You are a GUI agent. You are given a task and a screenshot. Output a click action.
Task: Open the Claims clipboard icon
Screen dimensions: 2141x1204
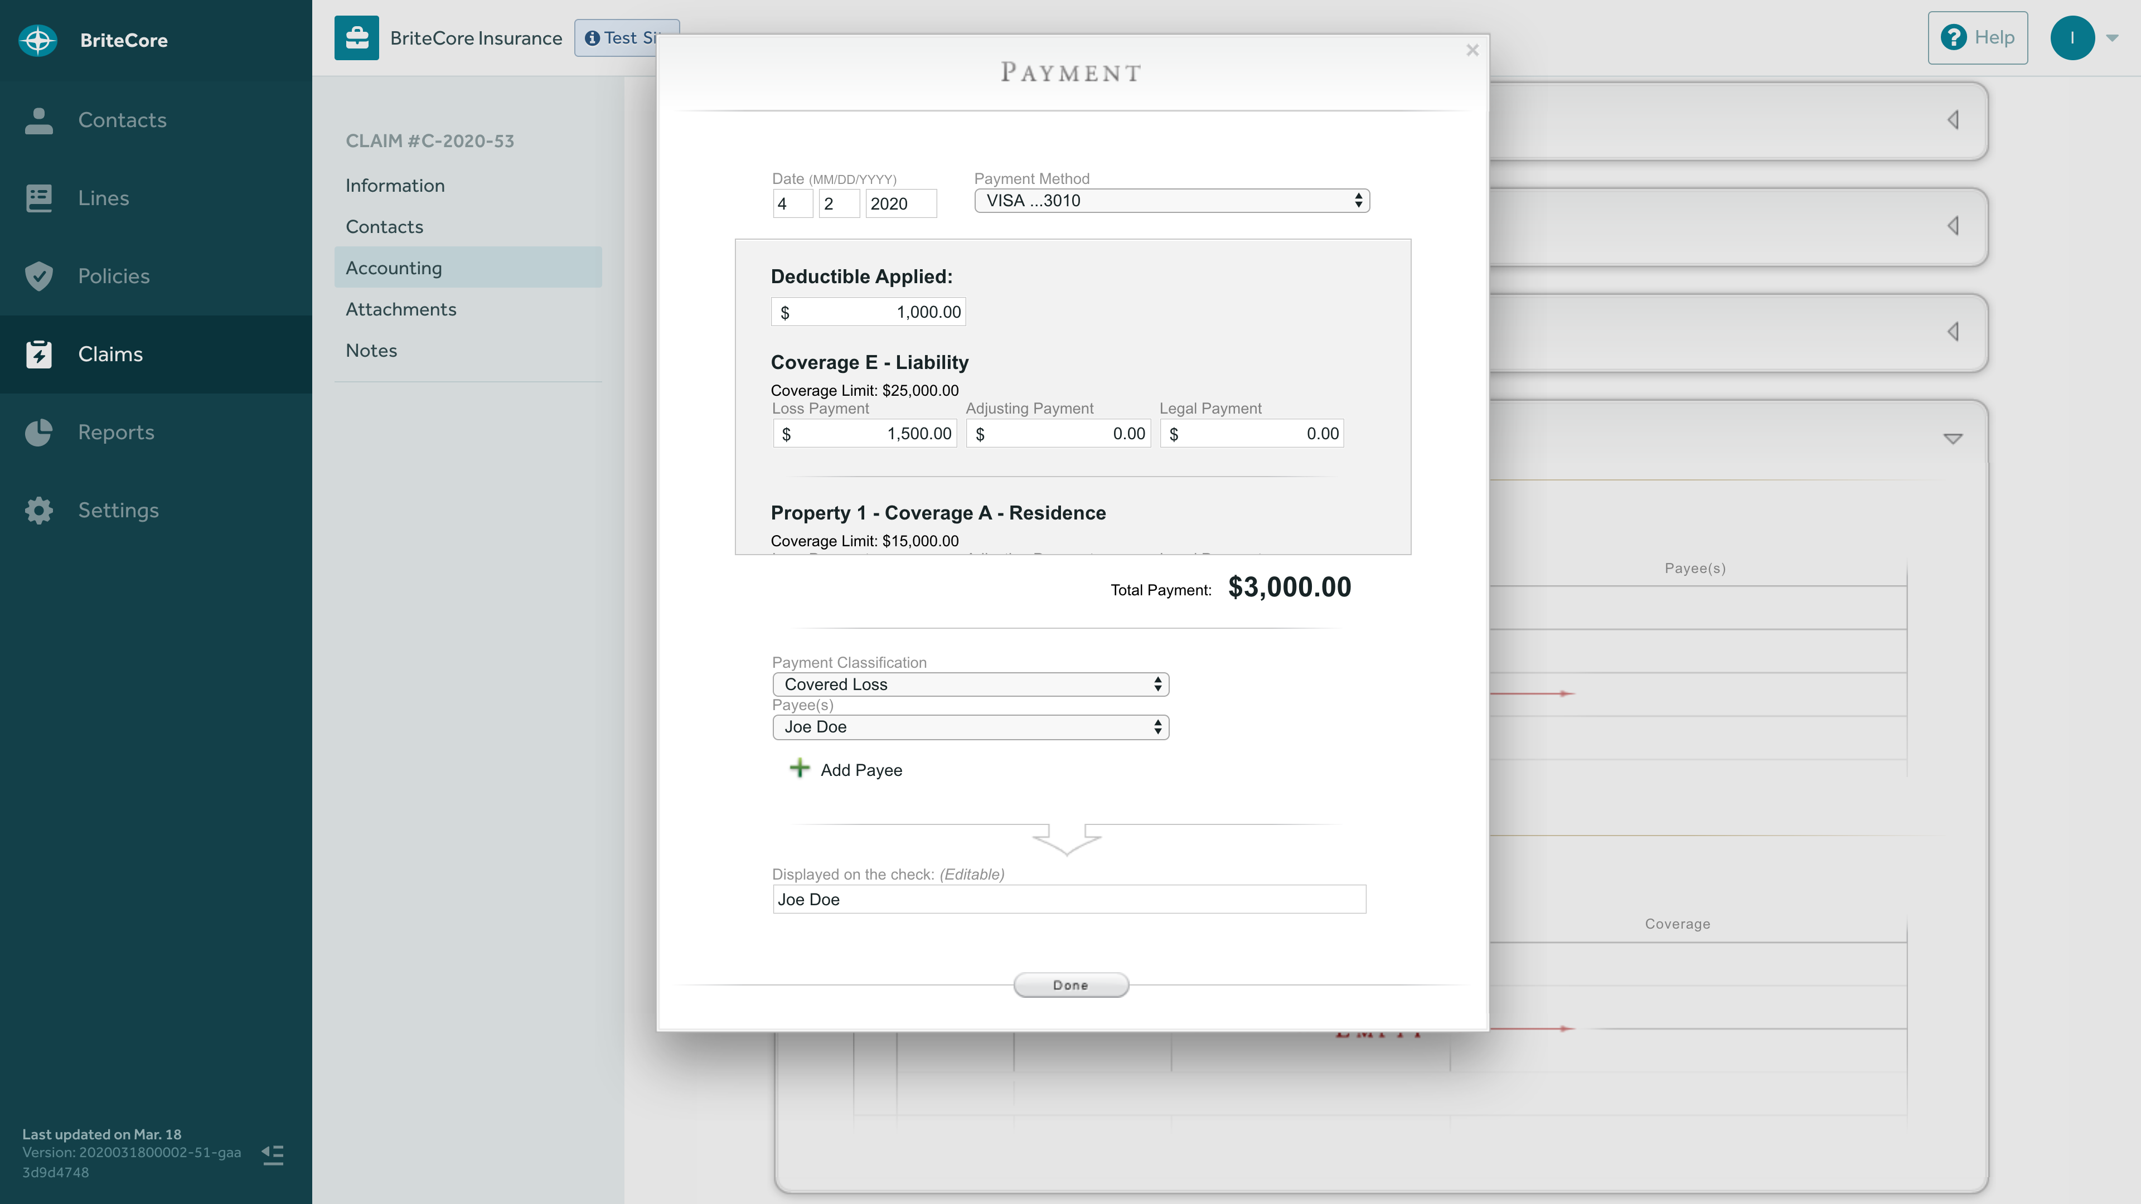point(38,354)
